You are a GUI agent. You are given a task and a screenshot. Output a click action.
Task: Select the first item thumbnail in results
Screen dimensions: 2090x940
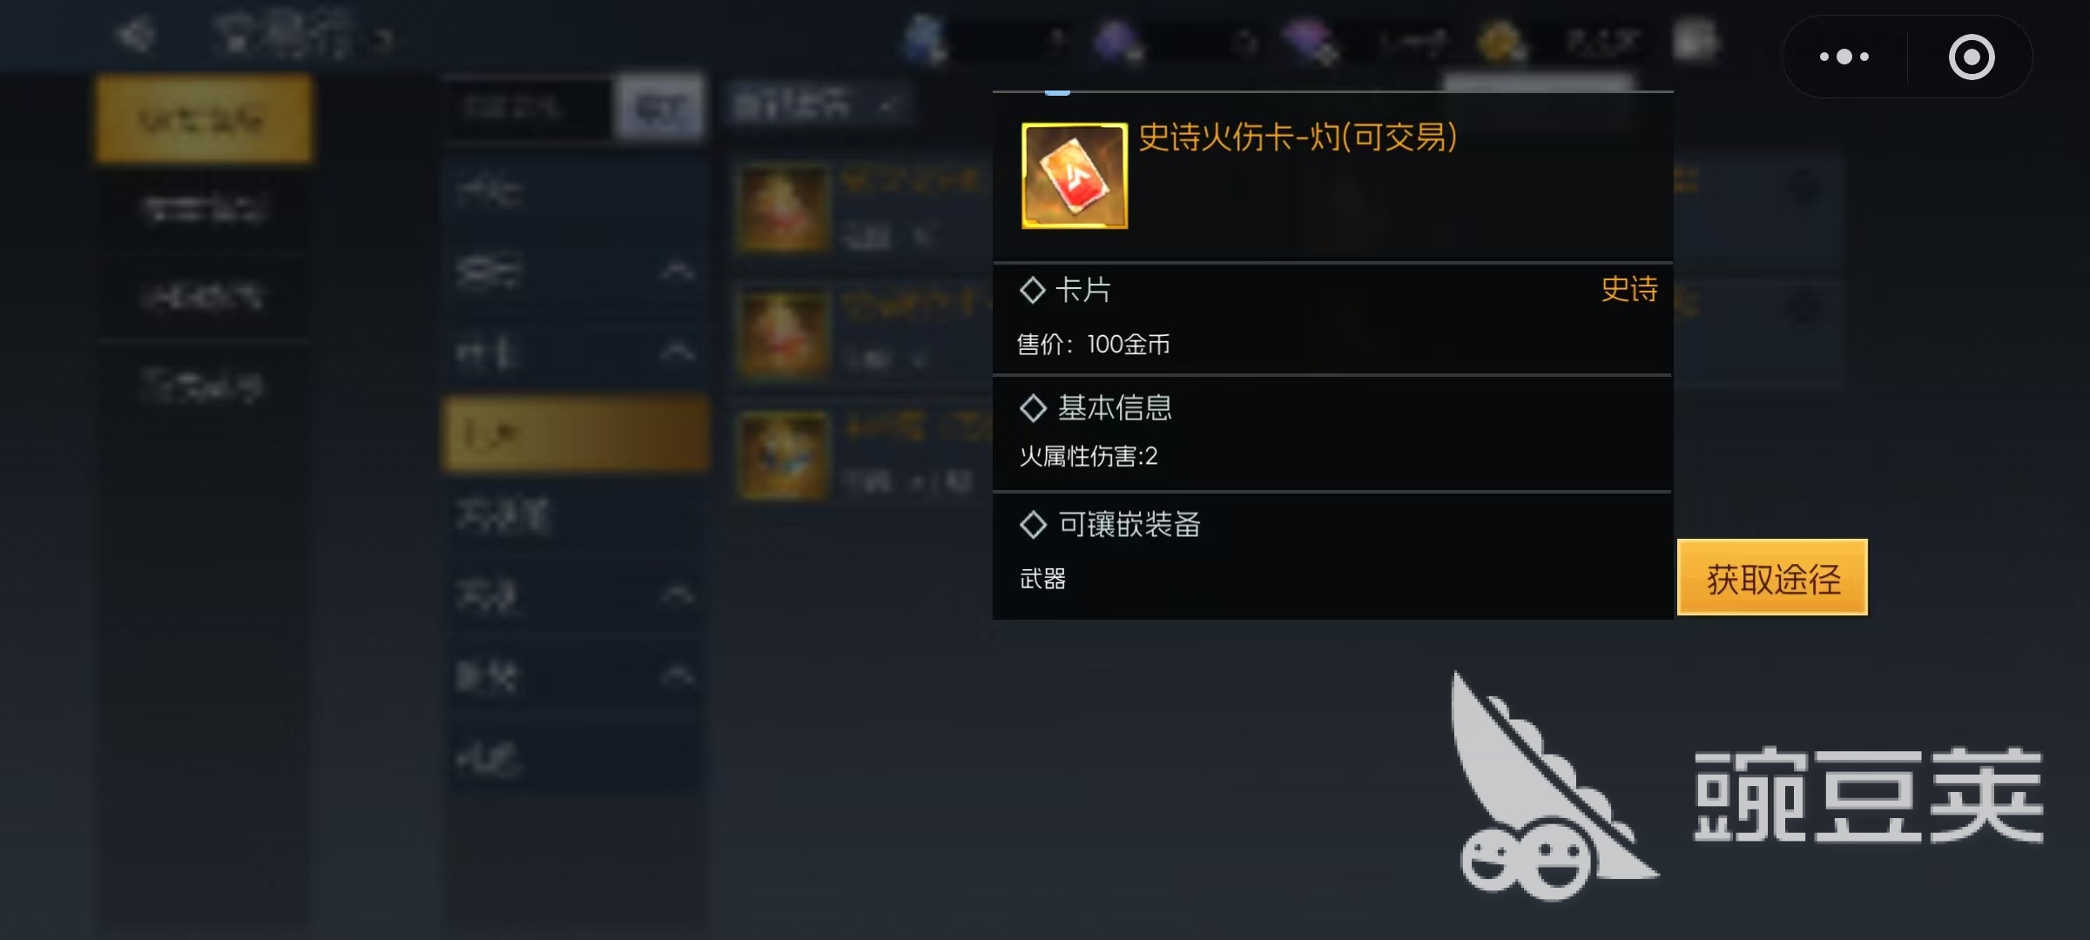tap(783, 209)
